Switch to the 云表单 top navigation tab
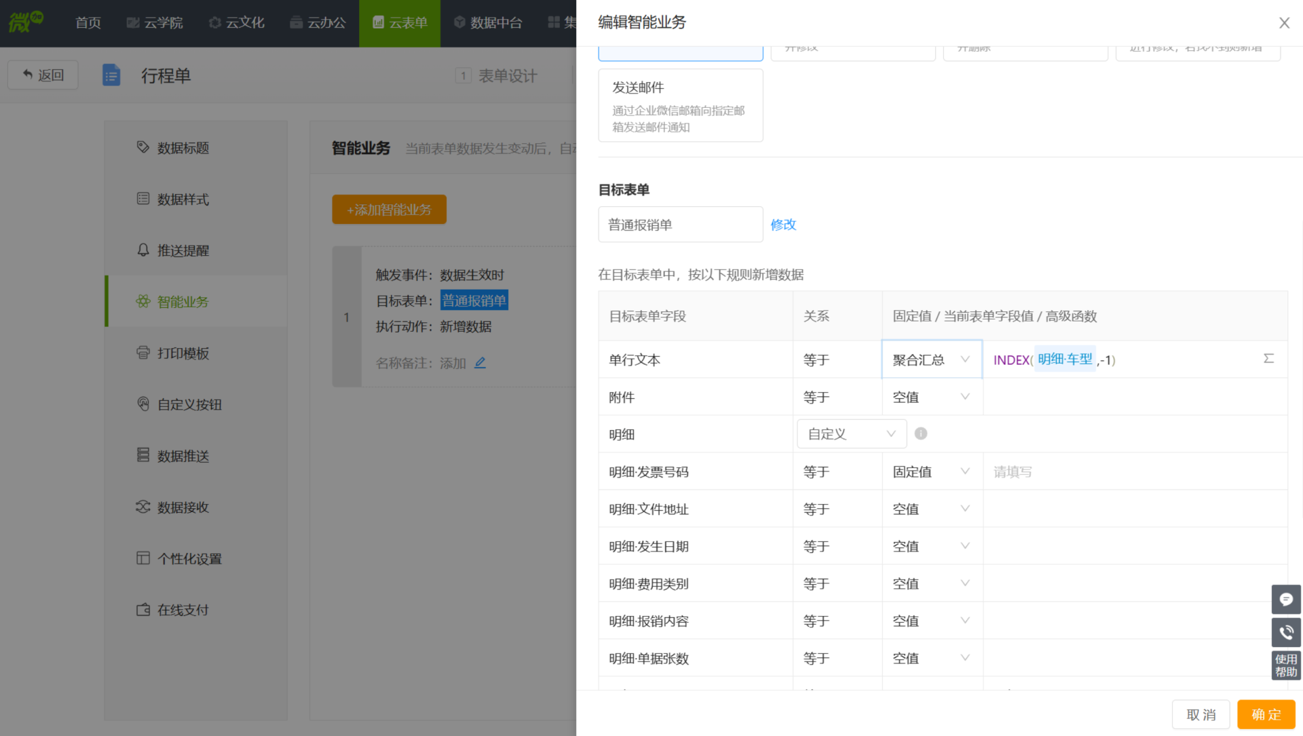 (400, 23)
